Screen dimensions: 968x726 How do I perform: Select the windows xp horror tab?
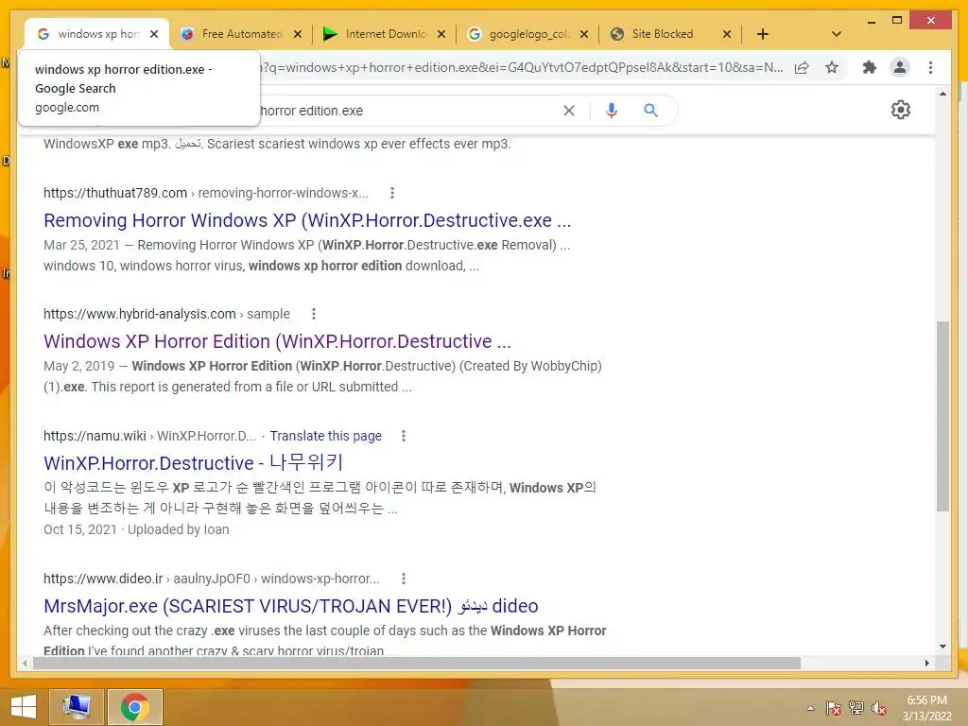coord(97,34)
